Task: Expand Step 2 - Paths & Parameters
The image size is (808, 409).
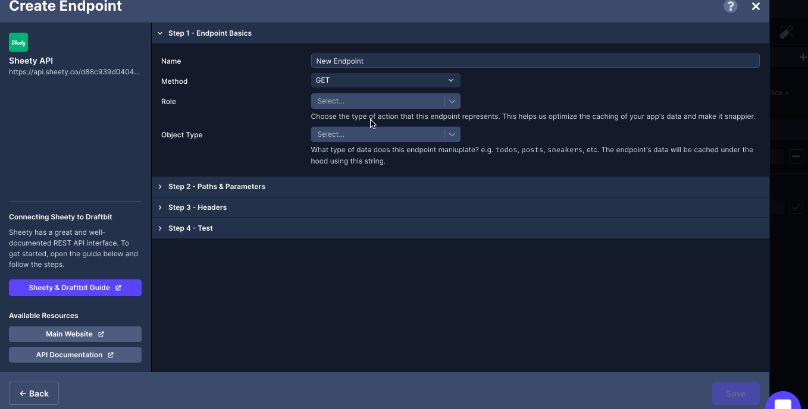Action: pyautogui.click(x=461, y=187)
